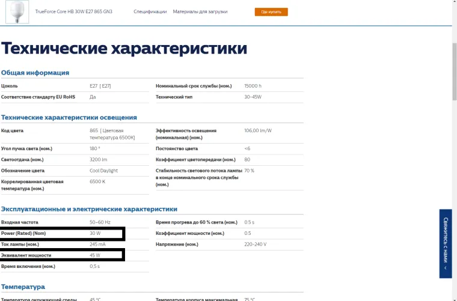Expand the chevron on Свяжитесь с нами tab

[x=446, y=268]
